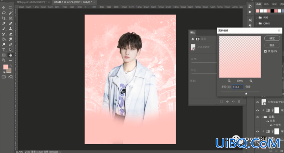Change the screen mode

pos(10,77)
